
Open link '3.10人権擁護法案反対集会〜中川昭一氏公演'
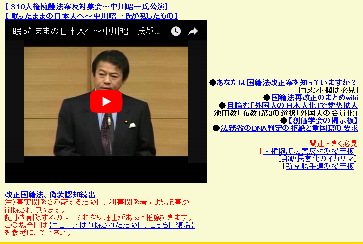[x=86, y=6]
